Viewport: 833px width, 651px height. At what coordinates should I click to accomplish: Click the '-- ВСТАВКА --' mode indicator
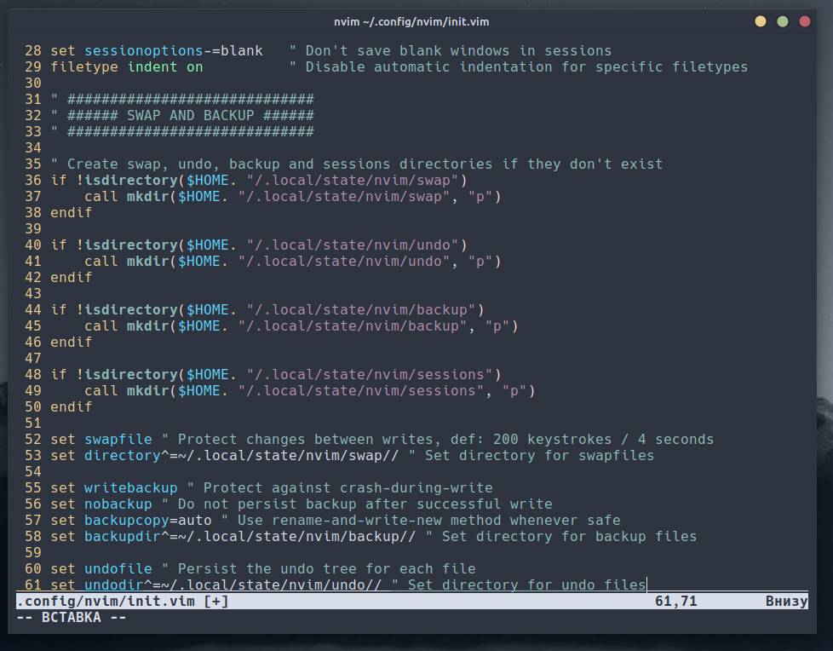click(71, 618)
